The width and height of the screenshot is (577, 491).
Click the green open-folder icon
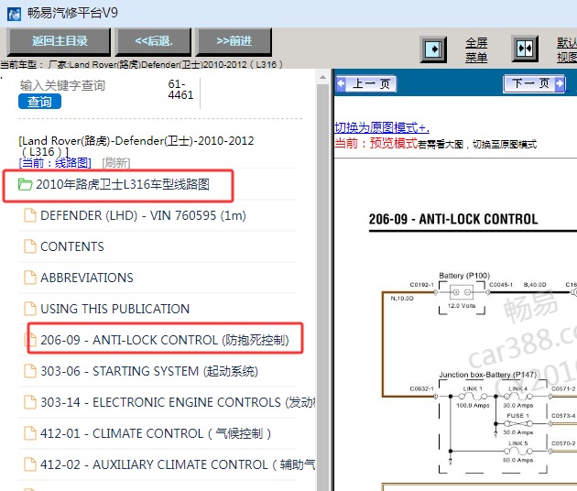pos(26,184)
